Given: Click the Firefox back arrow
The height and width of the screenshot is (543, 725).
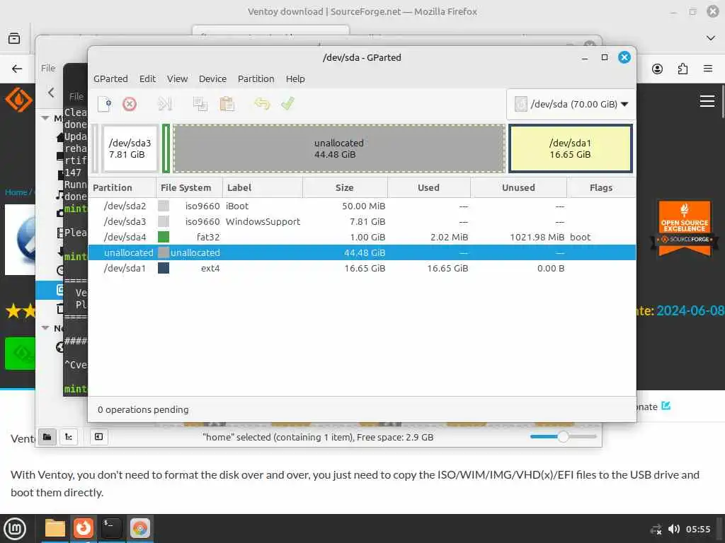Looking at the screenshot, I should pyautogui.click(x=17, y=69).
